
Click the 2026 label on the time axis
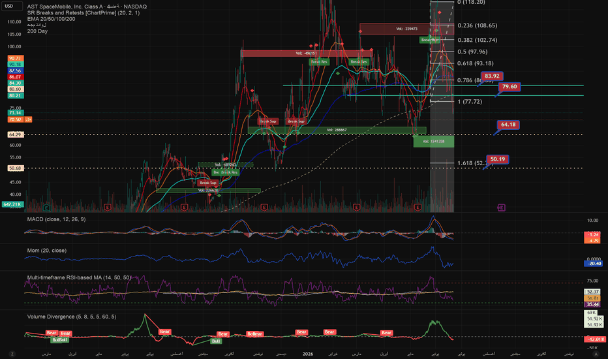pos(307,354)
